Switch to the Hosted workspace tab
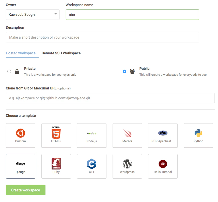The image size is (218, 202). coord(21,53)
